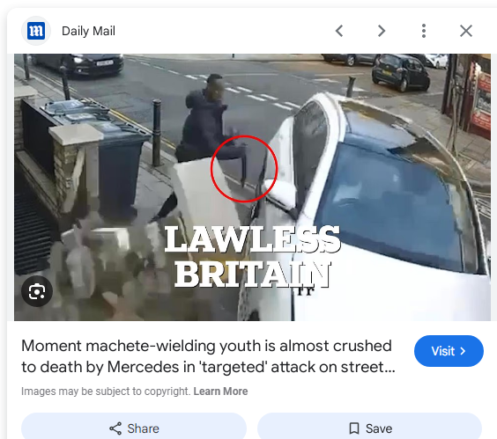
Task: Open the three-dot more options menu
Action: coord(424,31)
